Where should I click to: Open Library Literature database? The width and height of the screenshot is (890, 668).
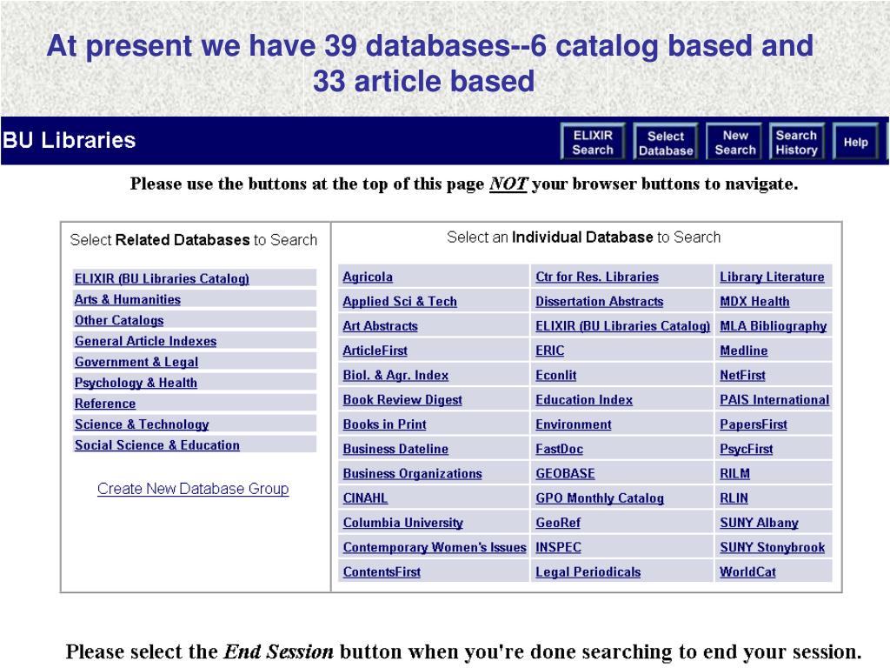(x=772, y=277)
